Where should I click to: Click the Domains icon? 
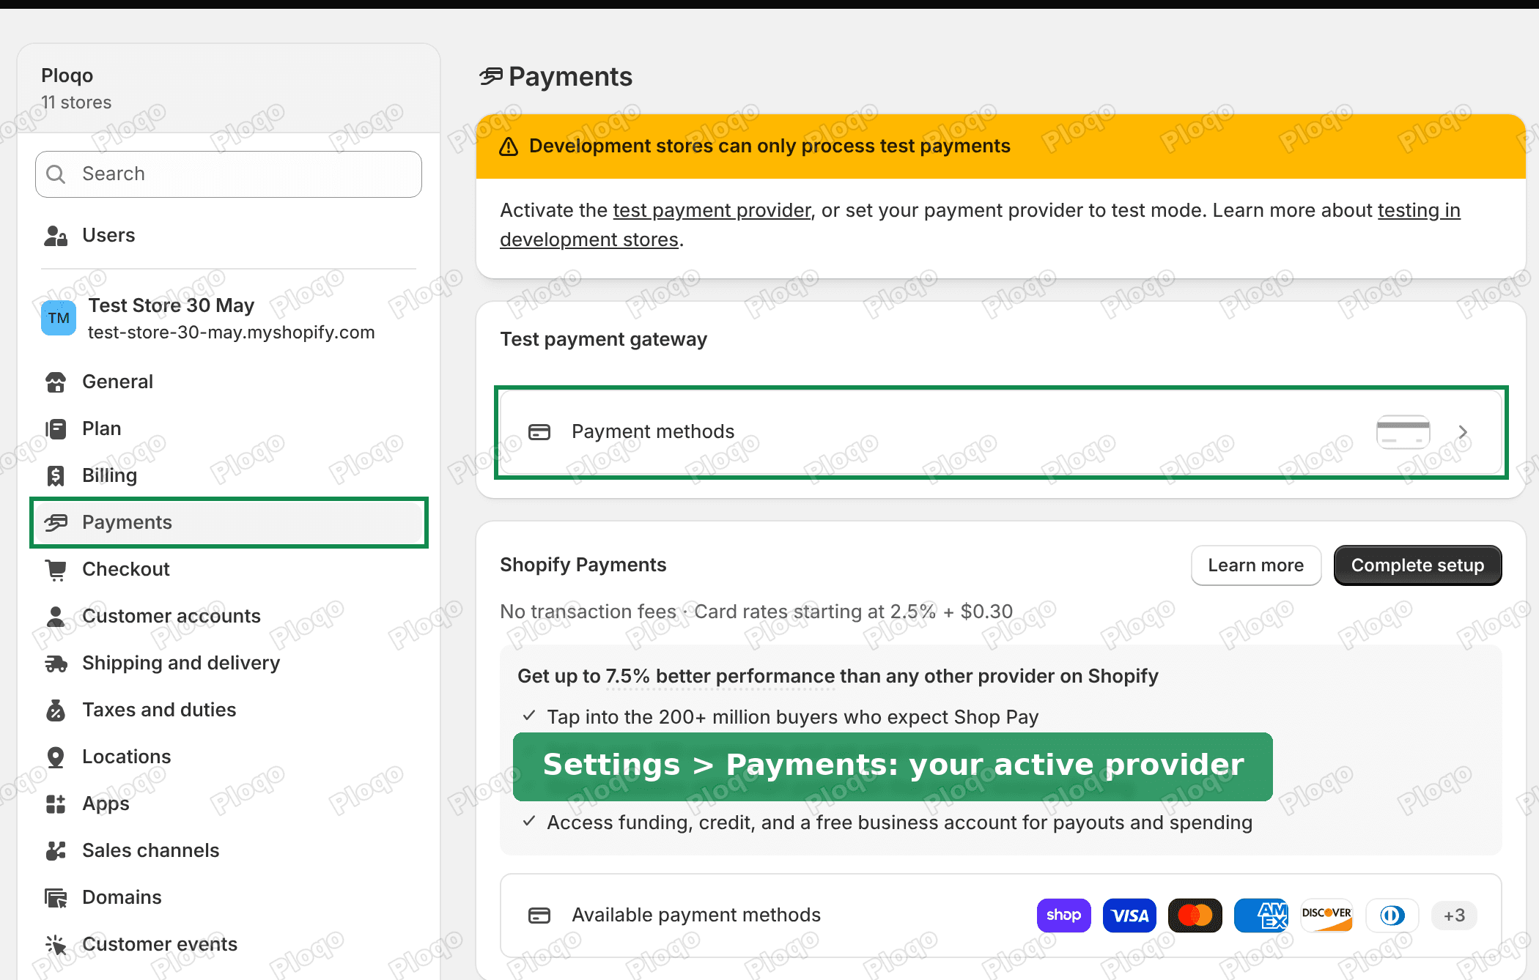pyautogui.click(x=56, y=897)
